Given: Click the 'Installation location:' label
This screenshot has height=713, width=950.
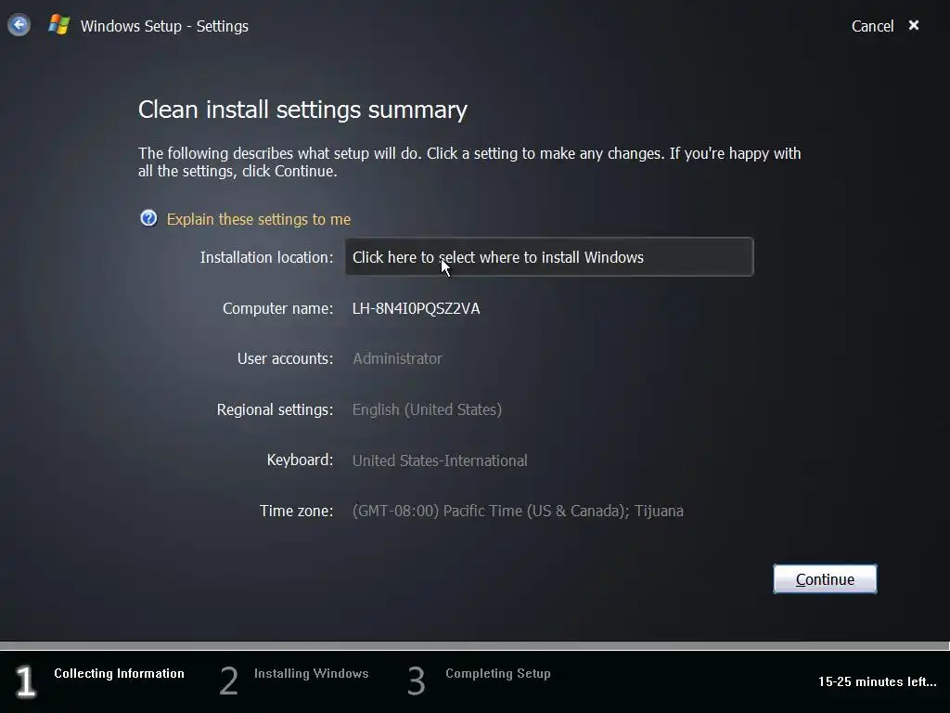Looking at the screenshot, I should click(x=266, y=258).
